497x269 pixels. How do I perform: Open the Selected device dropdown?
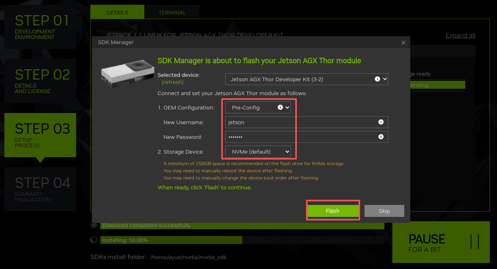(x=306, y=79)
